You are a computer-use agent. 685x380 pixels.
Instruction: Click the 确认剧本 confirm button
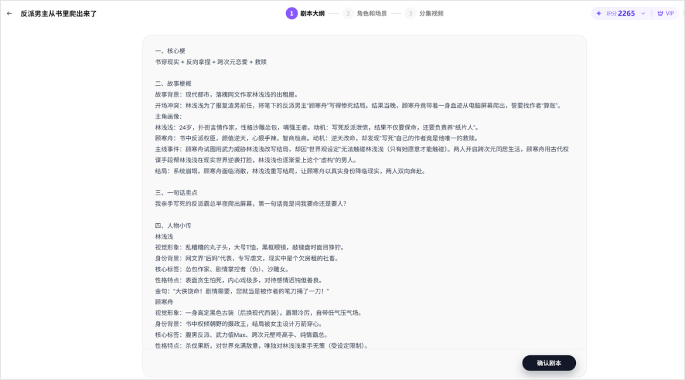pos(549,363)
